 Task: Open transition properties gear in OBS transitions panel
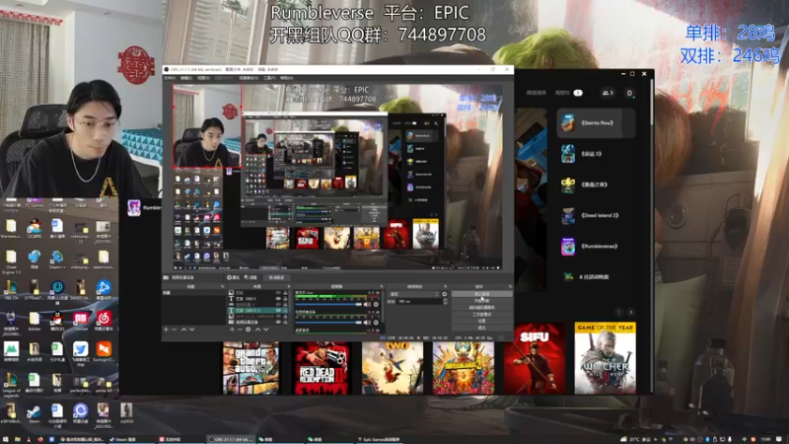(x=445, y=294)
